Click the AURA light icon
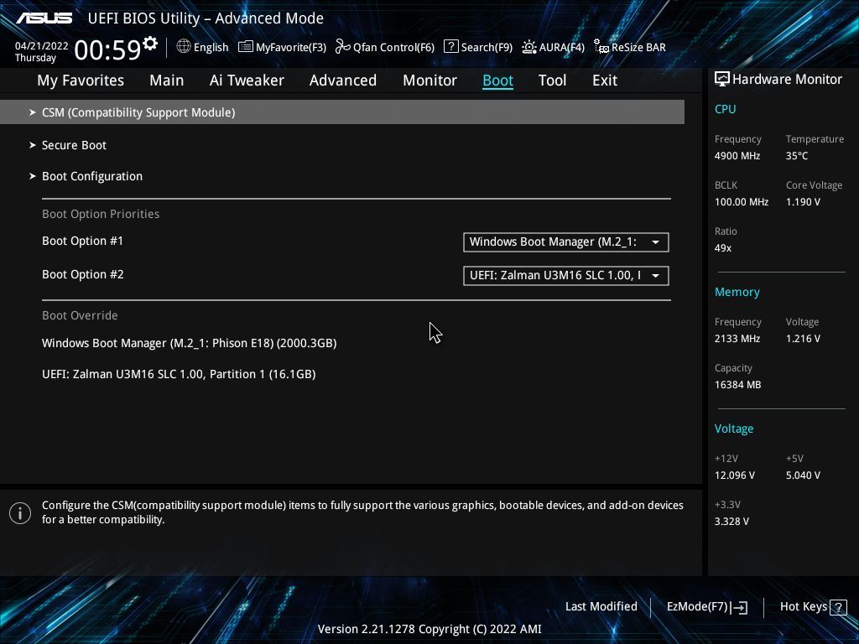This screenshot has width=859, height=644. click(528, 47)
